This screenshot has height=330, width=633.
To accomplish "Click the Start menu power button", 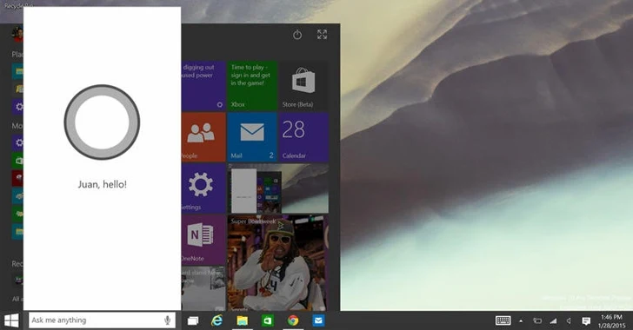I will (x=297, y=35).
